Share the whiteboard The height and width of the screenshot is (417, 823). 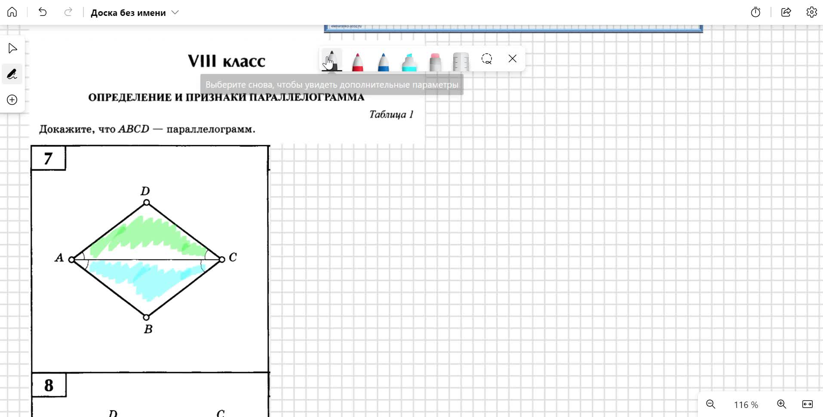[786, 12]
